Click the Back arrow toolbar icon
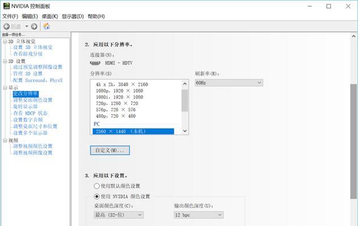 (x=6, y=27)
